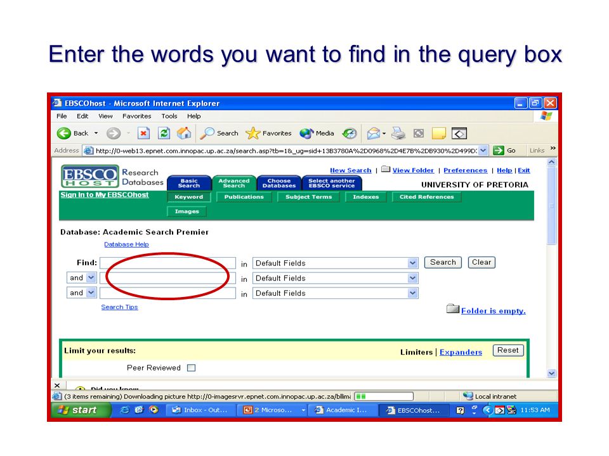Select the Subject Terms sub-tab

click(x=309, y=197)
